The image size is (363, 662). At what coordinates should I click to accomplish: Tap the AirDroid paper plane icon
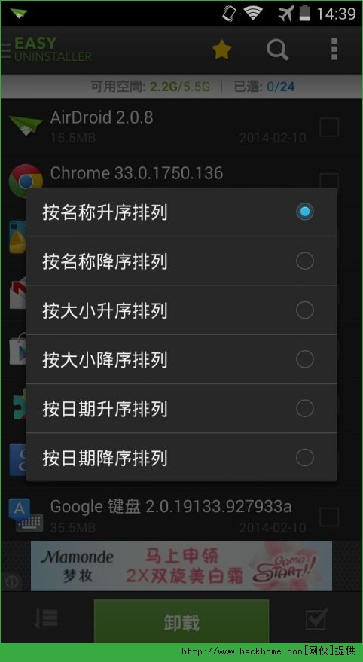(26, 125)
